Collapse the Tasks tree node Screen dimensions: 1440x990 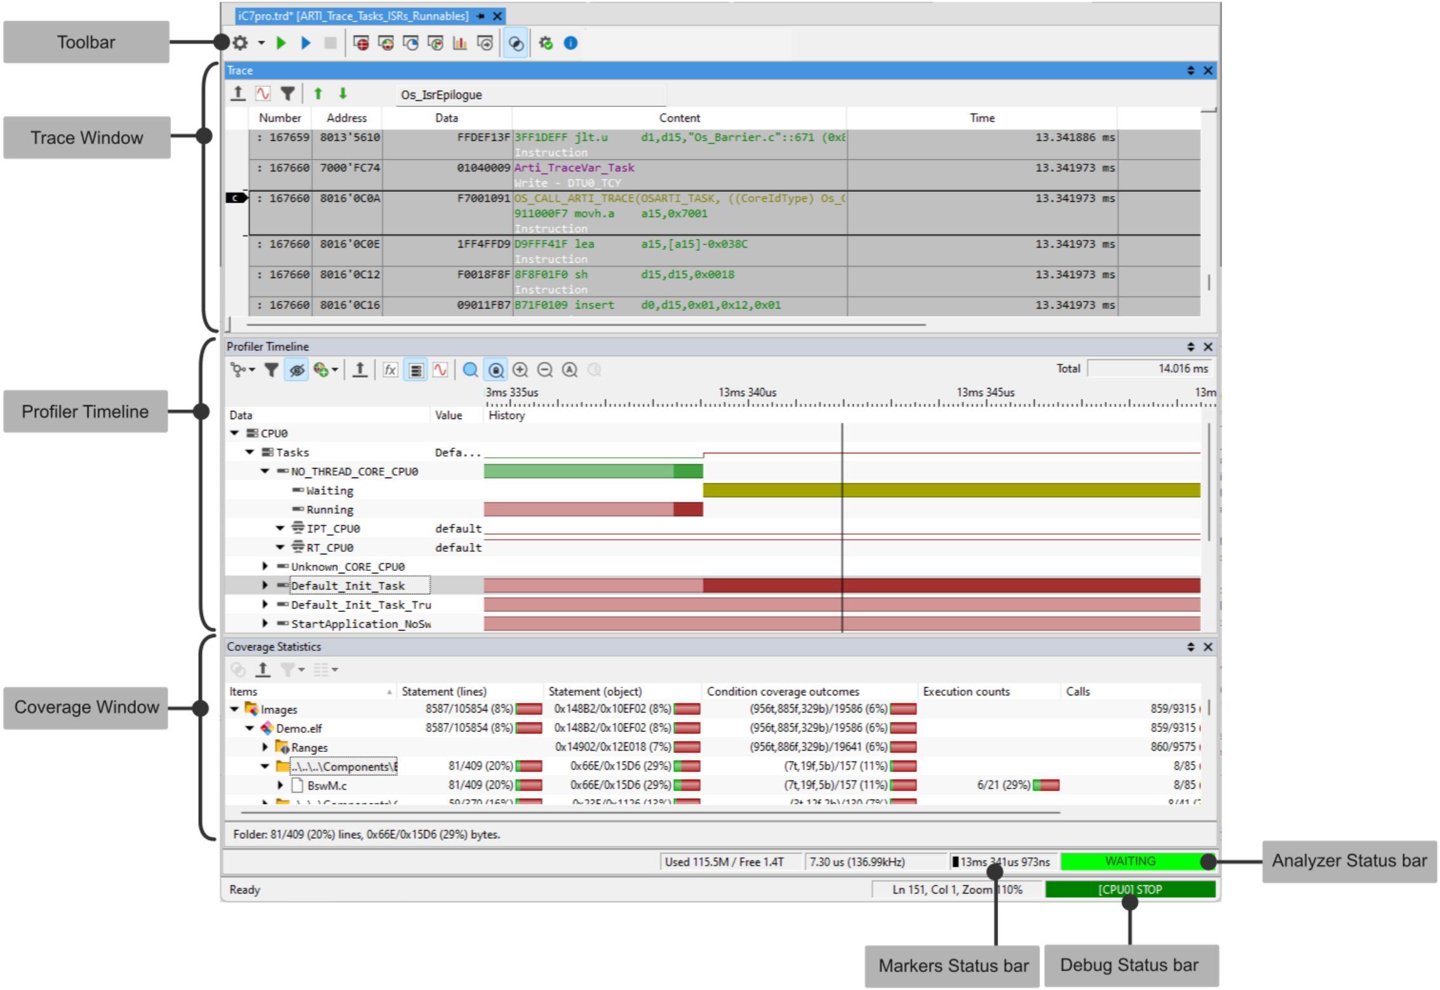point(250,452)
